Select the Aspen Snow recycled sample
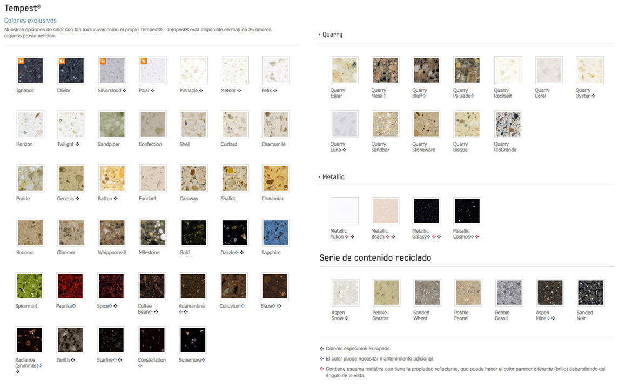Screen dimensions: 619x387 [x=346, y=293]
